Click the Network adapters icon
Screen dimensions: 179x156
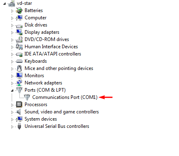click(x=19, y=83)
